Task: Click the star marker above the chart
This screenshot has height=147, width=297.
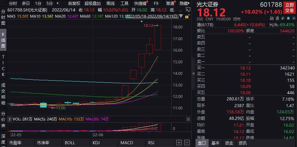Action: pyautogui.click(x=141, y=22)
